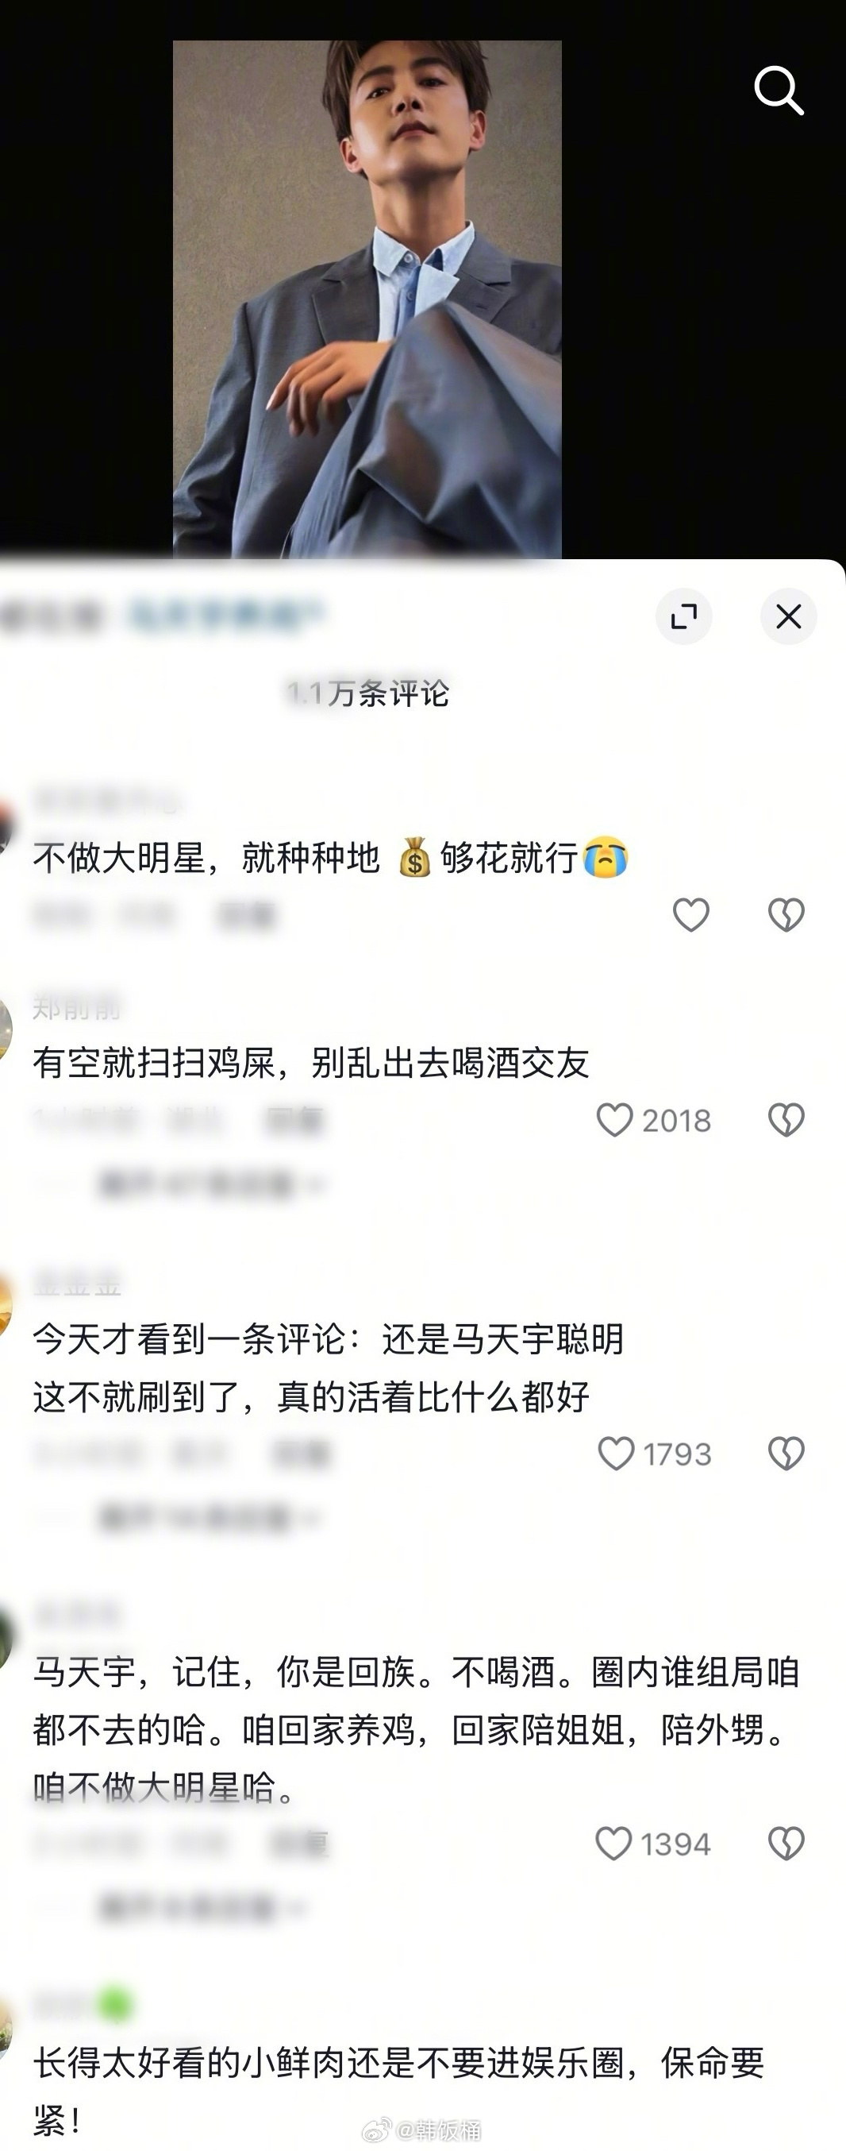Like the 不做大明星 comment
This screenshot has width=846, height=2151.
[690, 915]
